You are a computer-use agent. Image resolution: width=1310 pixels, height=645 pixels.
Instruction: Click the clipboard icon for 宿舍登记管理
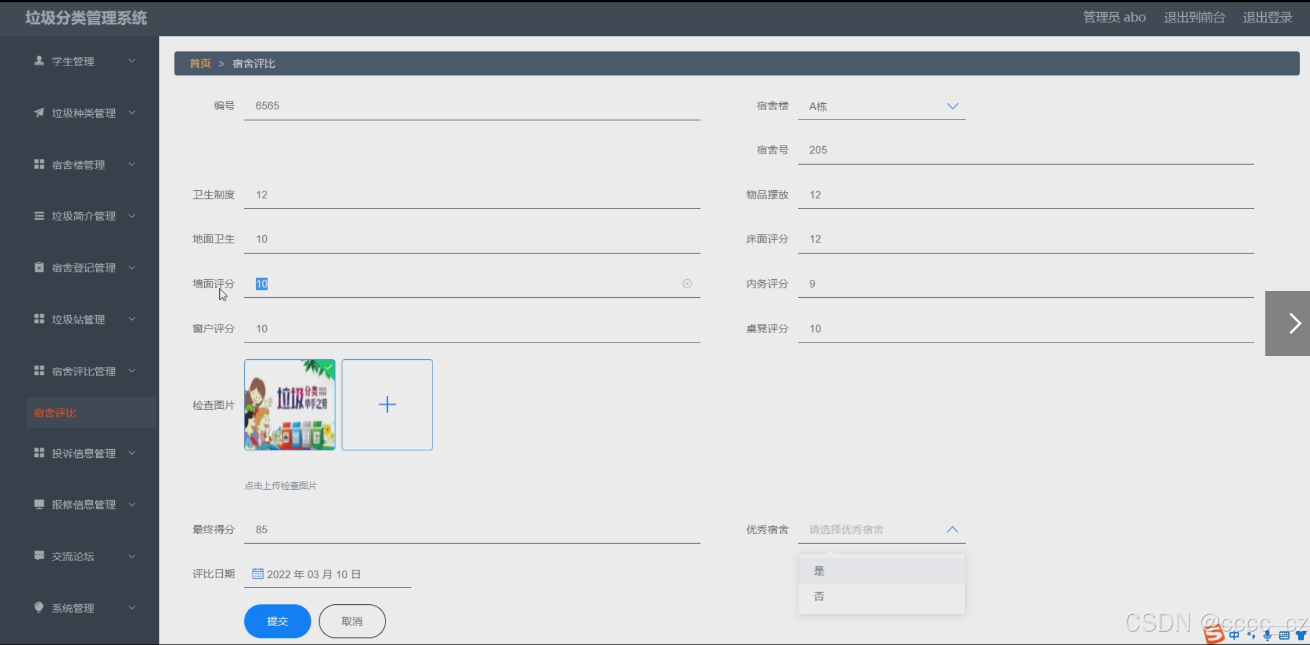pos(39,268)
